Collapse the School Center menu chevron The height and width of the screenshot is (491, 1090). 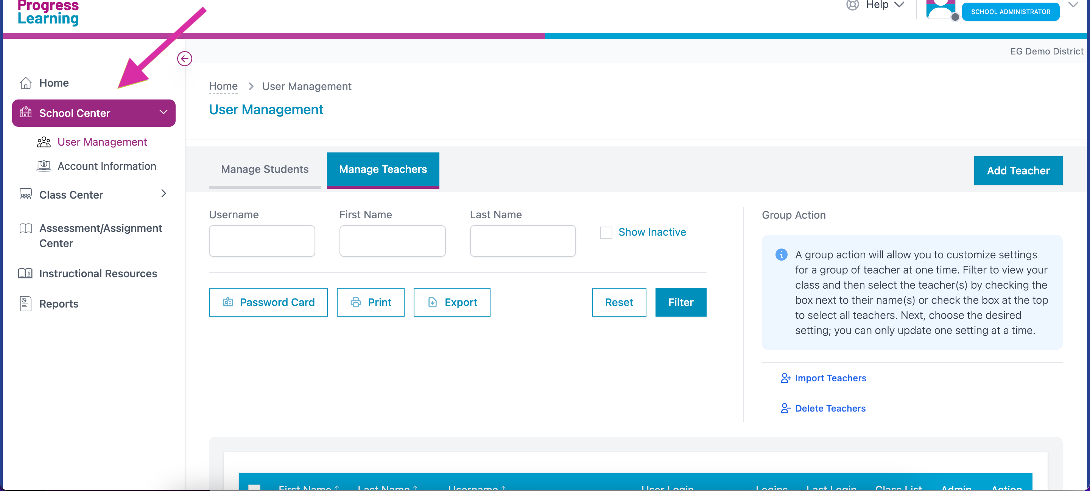click(x=163, y=112)
